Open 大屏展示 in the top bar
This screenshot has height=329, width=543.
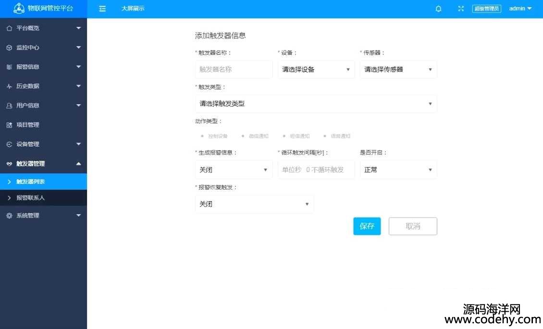tap(133, 9)
